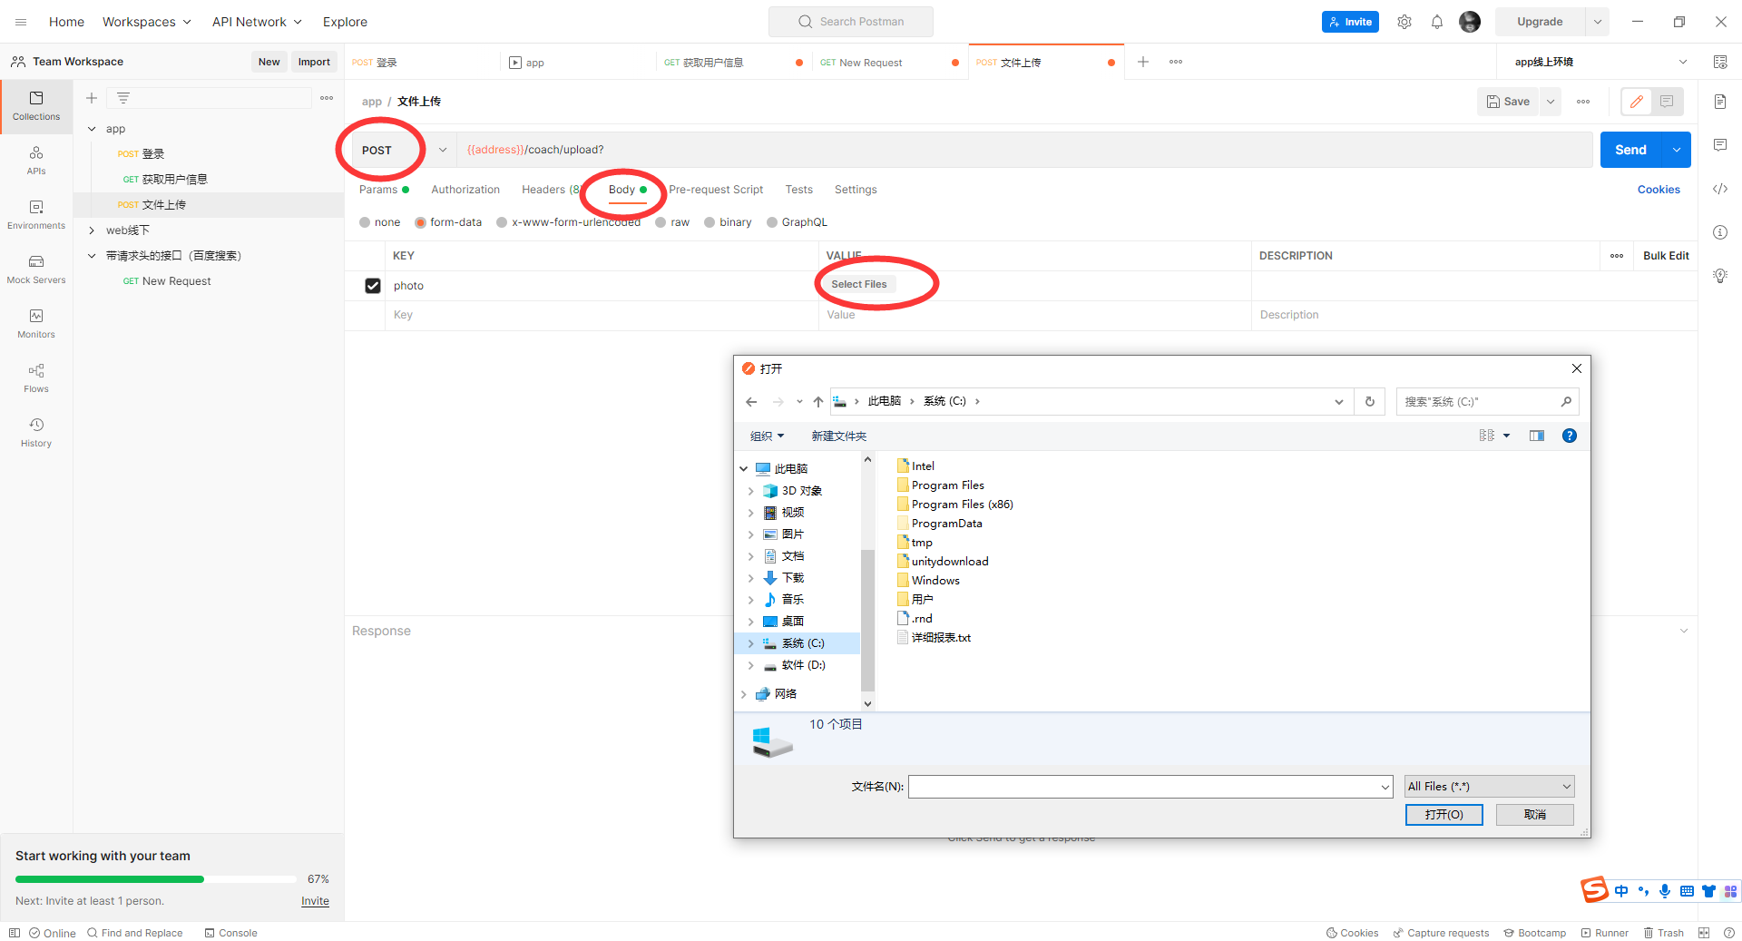Screen dimensions: 1742x941
Task: Switch to the Authorization tab
Action: pyautogui.click(x=465, y=190)
